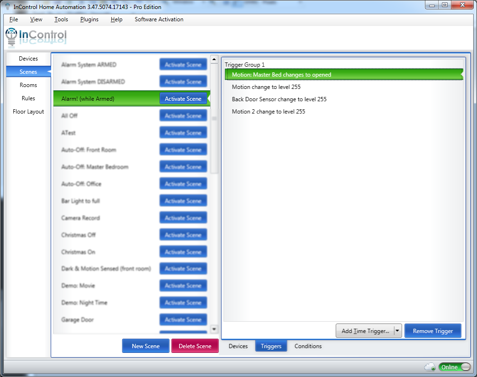Image resolution: width=477 pixels, height=377 pixels.
Task: Open the Add Time Trigger dropdown arrow
Action: [x=398, y=331]
